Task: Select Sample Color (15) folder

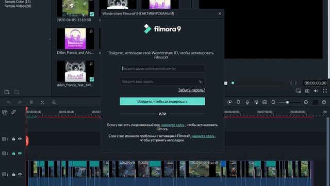Action: [x=18, y=2]
